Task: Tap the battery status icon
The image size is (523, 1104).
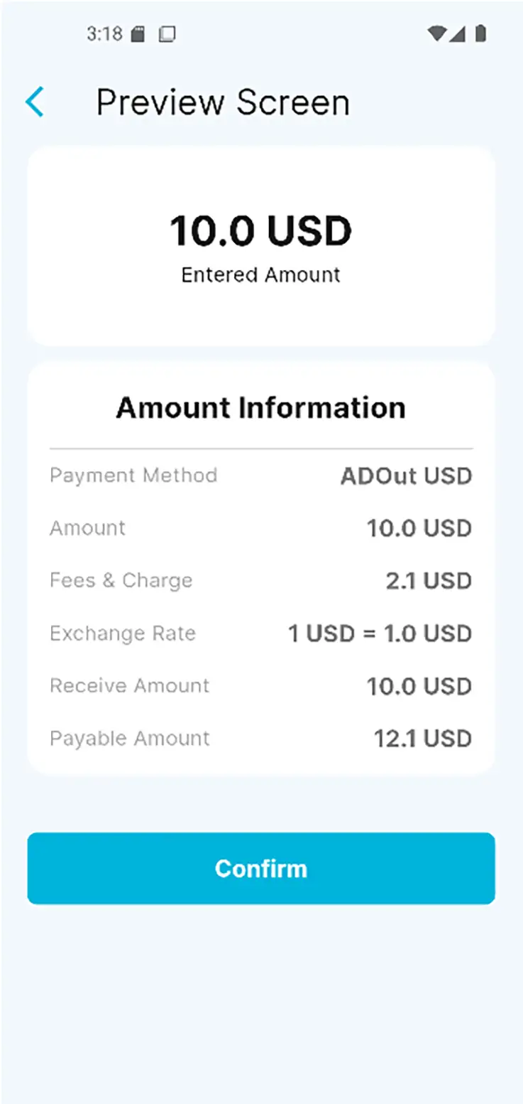Action: tap(480, 33)
